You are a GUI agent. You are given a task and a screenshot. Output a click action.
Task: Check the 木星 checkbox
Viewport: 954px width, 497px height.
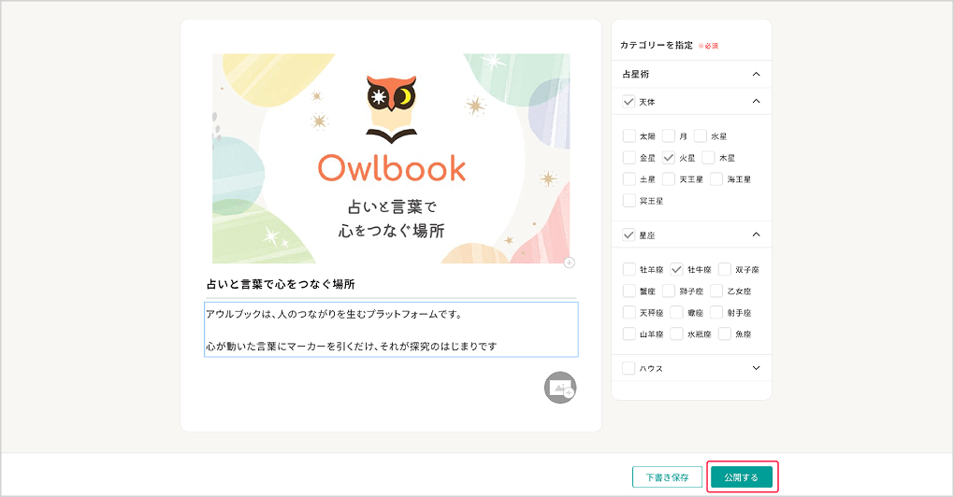pyautogui.click(x=708, y=157)
